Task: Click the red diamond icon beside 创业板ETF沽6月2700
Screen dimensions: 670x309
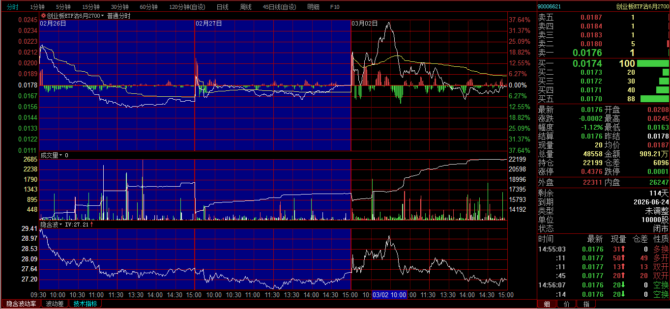Action: point(43,16)
